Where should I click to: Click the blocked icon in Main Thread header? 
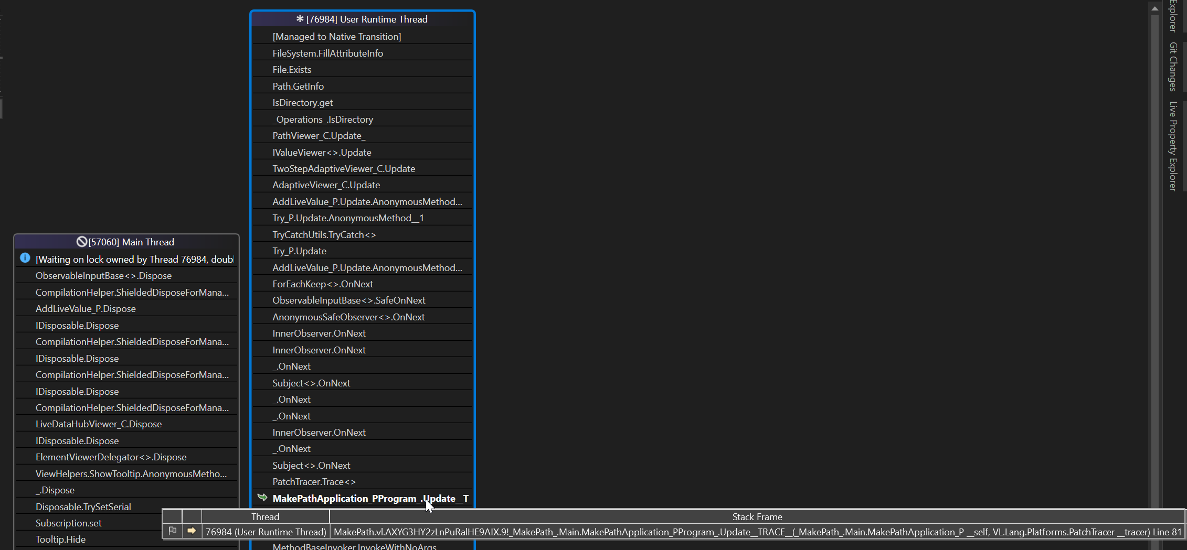tap(82, 242)
